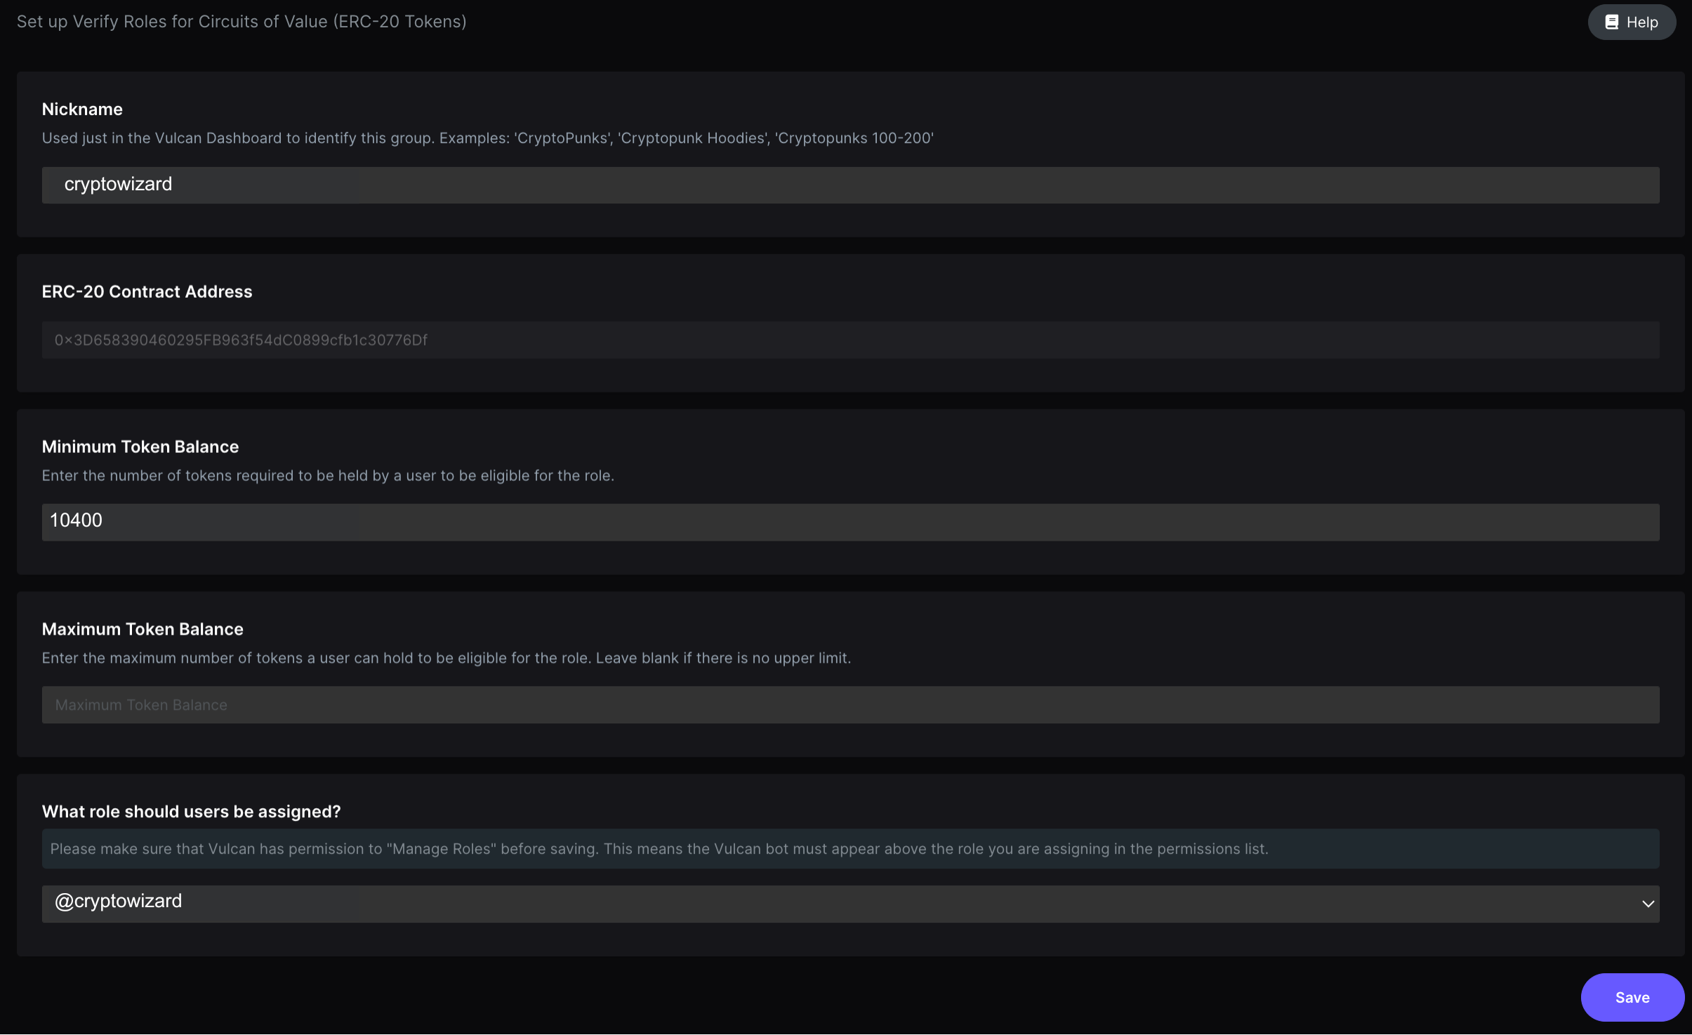
Task: Click the page heading about Verify Roles
Action: tap(242, 22)
